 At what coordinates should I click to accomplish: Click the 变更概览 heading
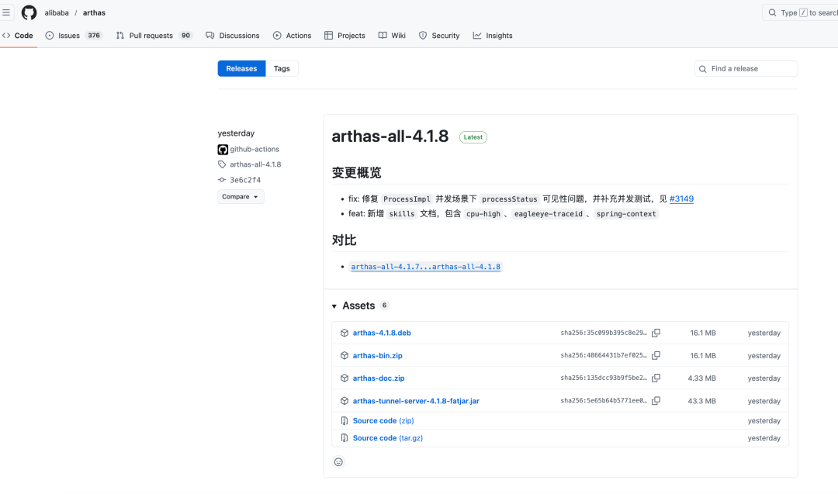356,173
